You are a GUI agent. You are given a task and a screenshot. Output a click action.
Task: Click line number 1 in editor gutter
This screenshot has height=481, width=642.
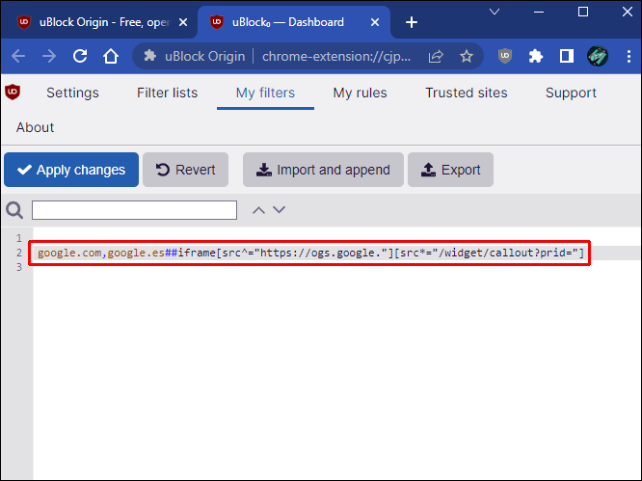[x=19, y=238]
